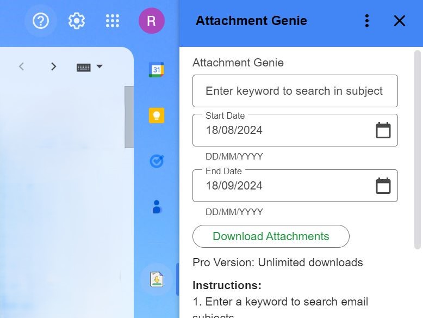Click 'Pro Version: Unlimited downloads' text

(x=278, y=262)
